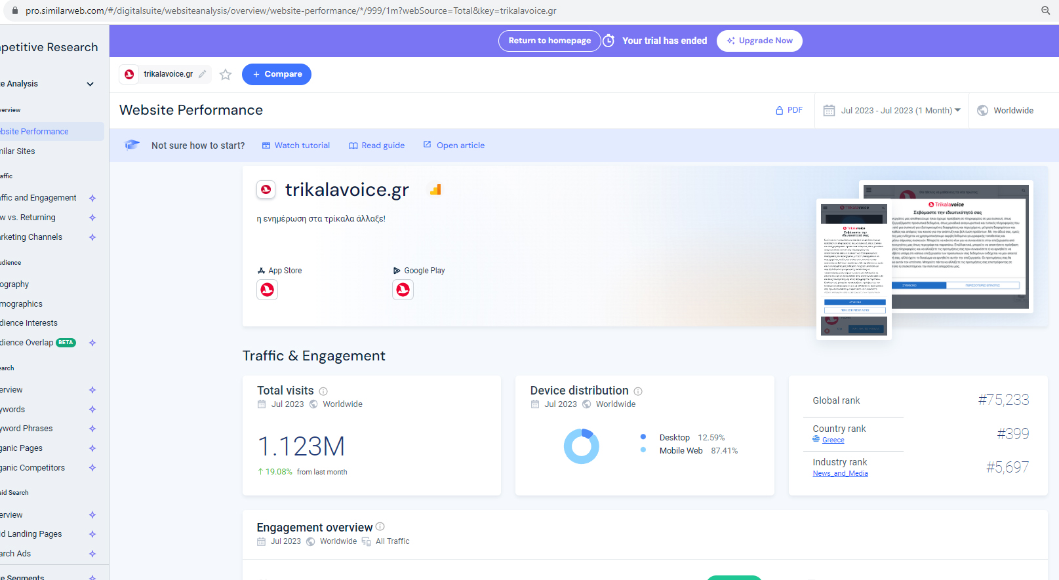
Task: Click the Google Analytics bar icon by site title
Action: (435, 190)
